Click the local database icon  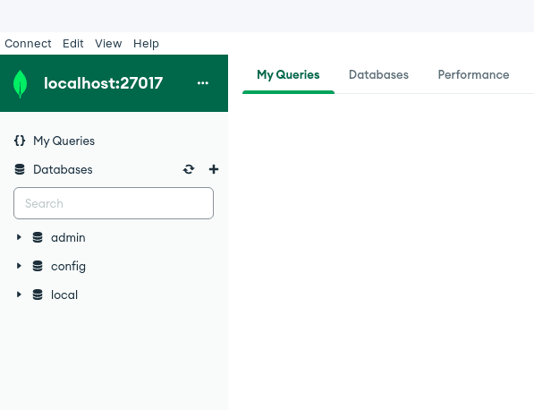[38, 295]
